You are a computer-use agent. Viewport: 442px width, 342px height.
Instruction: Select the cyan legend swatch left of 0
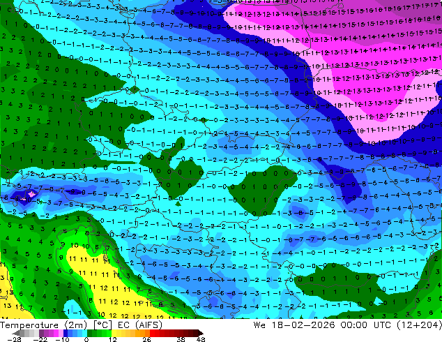click(x=84, y=333)
